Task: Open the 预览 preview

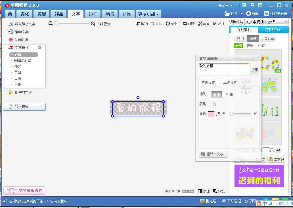Action: click(x=219, y=191)
